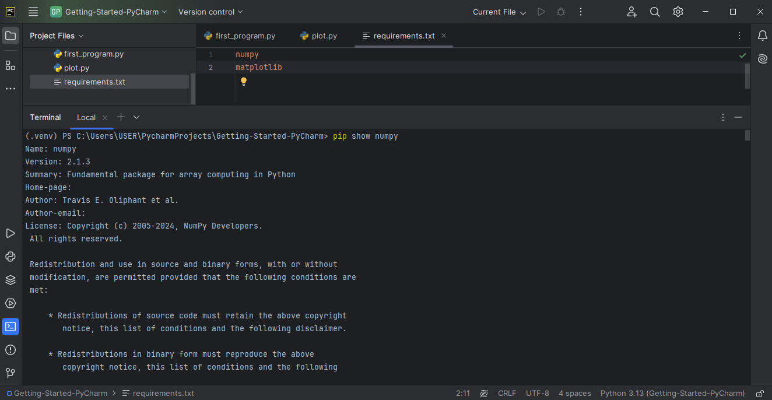The image size is (772, 400).
Task: Click line number 1 in gutter
Action: [x=210, y=54]
